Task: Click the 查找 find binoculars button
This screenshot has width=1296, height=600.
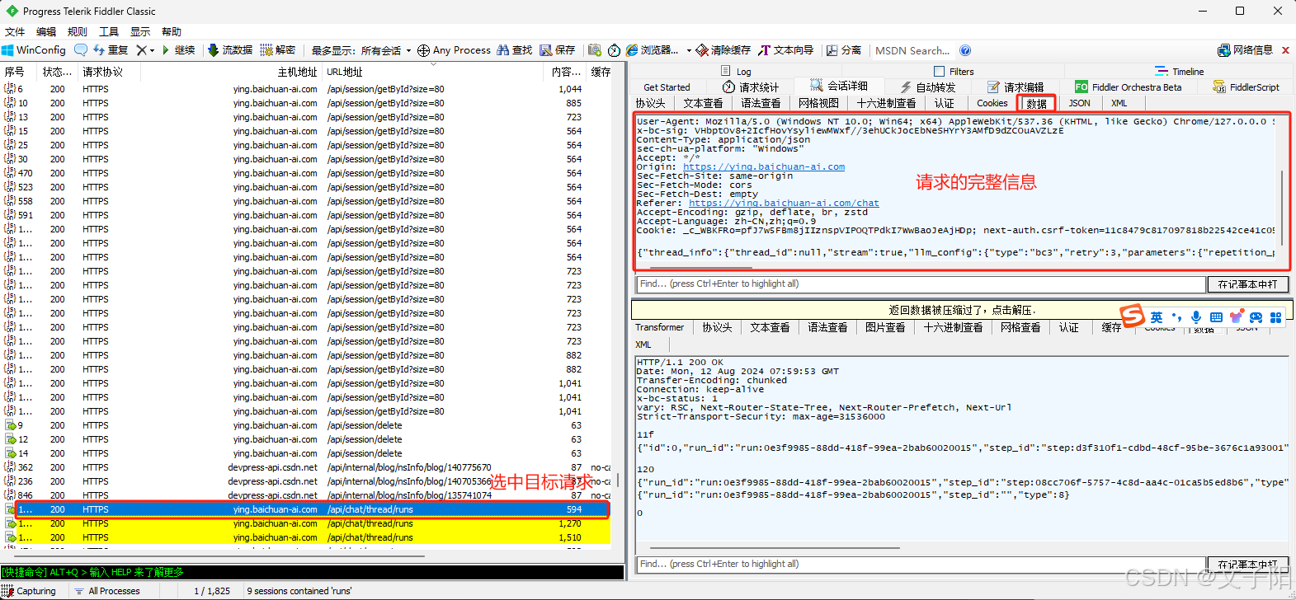Action: 515,50
